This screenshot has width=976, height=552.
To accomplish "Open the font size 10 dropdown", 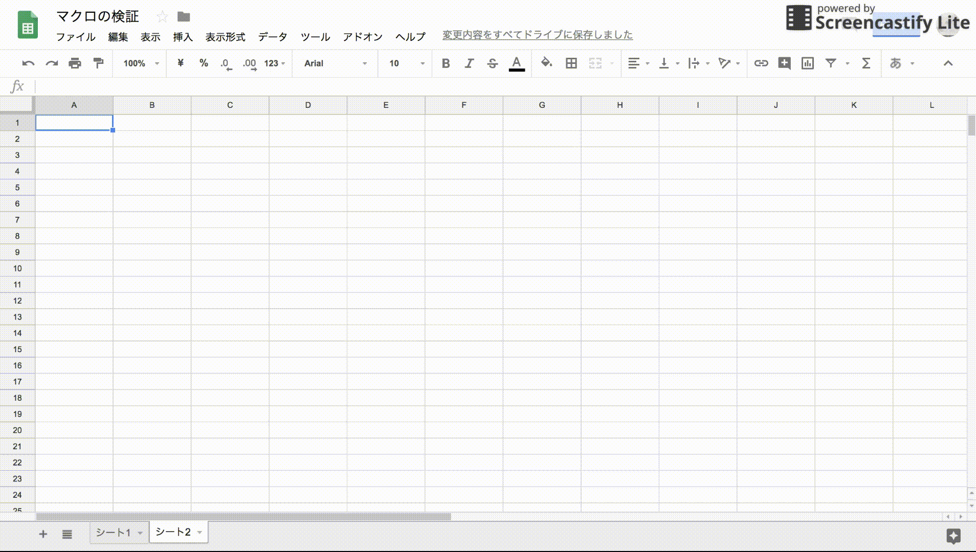I will [407, 63].
